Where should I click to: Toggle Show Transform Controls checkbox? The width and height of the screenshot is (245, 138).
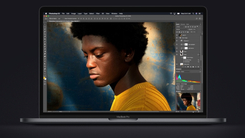pos(64,19)
